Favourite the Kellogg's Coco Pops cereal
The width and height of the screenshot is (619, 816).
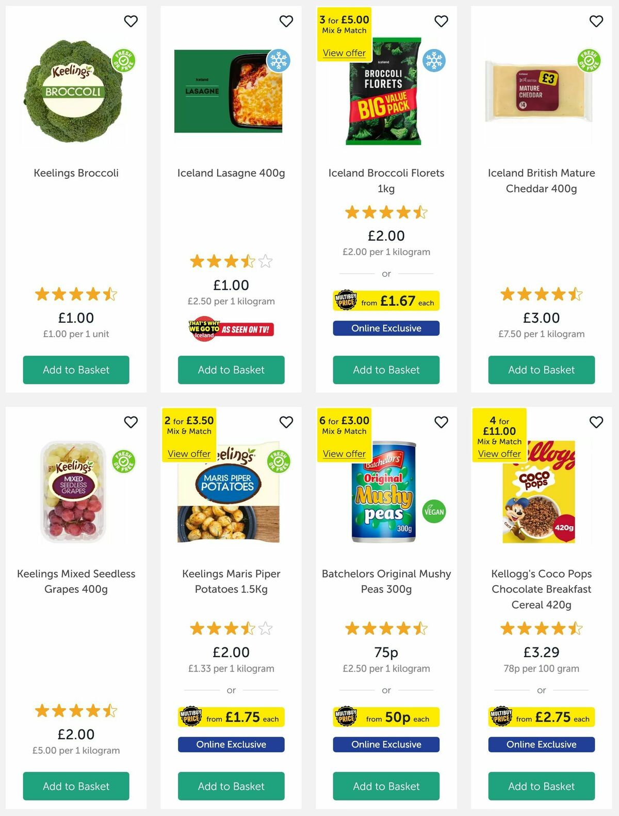596,422
